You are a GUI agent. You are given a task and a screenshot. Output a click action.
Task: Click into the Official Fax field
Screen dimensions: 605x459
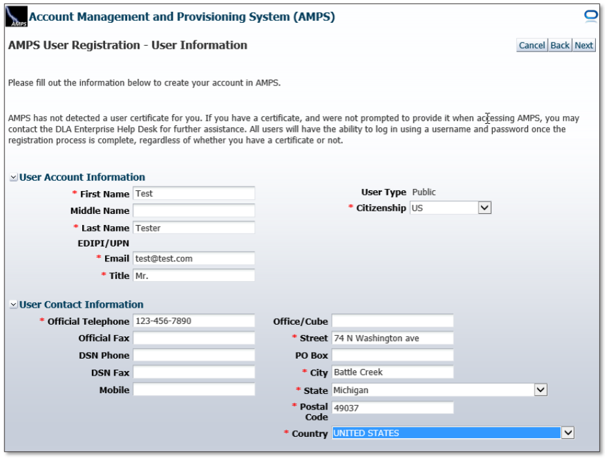click(194, 338)
